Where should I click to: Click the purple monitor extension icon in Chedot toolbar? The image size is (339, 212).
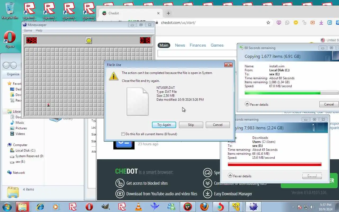coord(279,23)
